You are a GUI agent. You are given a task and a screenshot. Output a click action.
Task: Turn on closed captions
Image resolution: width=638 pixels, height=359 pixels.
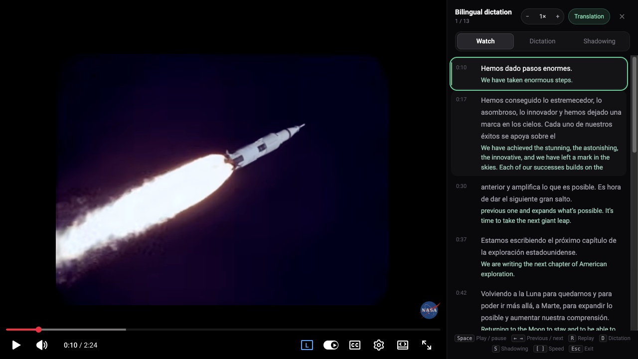(355, 345)
